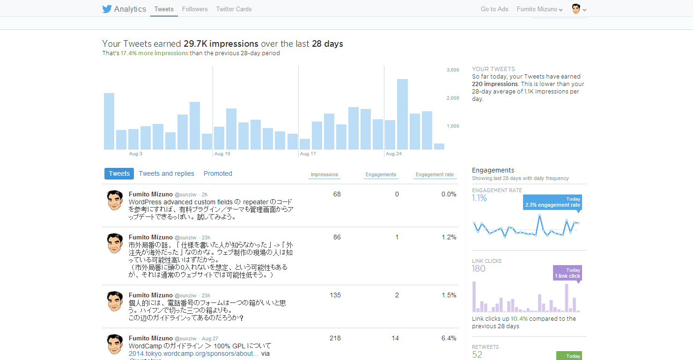Sort by the Engagement rate column header
The height and width of the screenshot is (360, 693).
click(435, 174)
